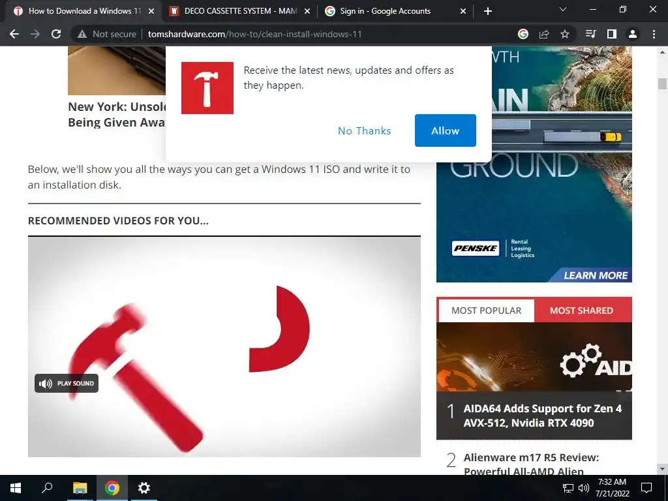Image resolution: width=668 pixels, height=501 pixels.
Task: Click the Google icon in address bar
Action: (x=523, y=34)
